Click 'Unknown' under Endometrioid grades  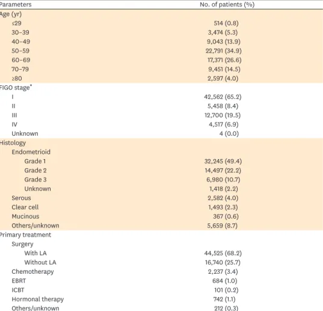coord(38,189)
